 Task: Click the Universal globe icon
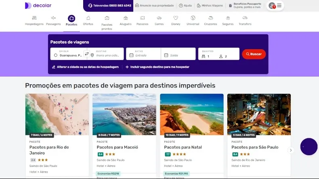(193, 18)
